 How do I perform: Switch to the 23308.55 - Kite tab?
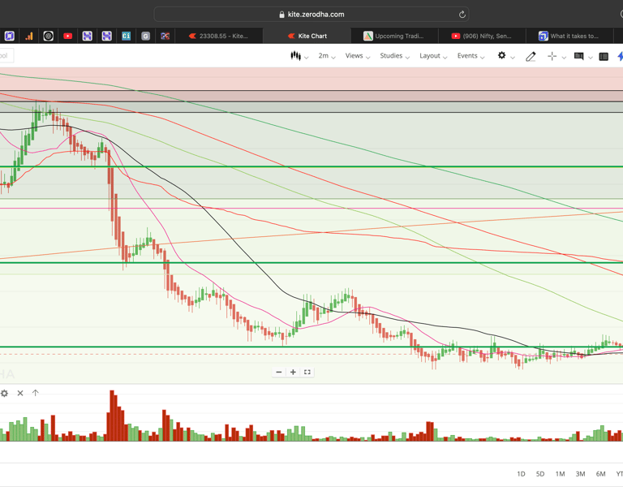[218, 37]
